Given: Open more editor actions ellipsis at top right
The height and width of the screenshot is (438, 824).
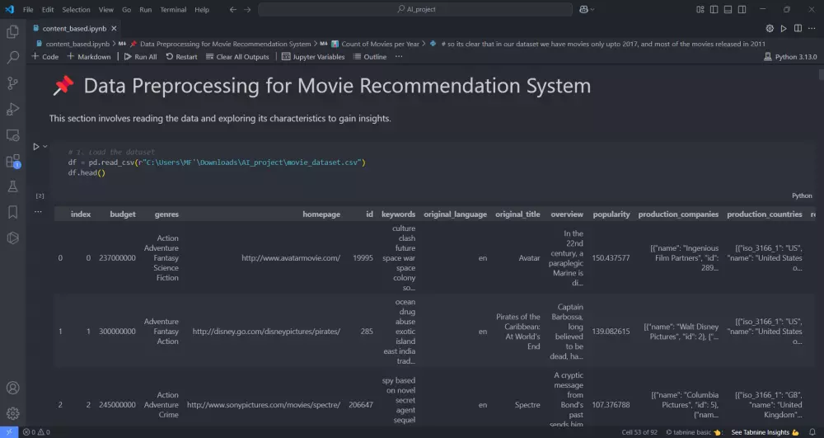Looking at the screenshot, I should [x=812, y=28].
